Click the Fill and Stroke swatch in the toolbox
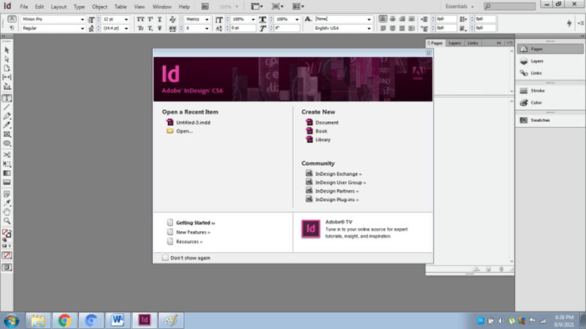Screen dimensions: 586x329 pos(6,234)
